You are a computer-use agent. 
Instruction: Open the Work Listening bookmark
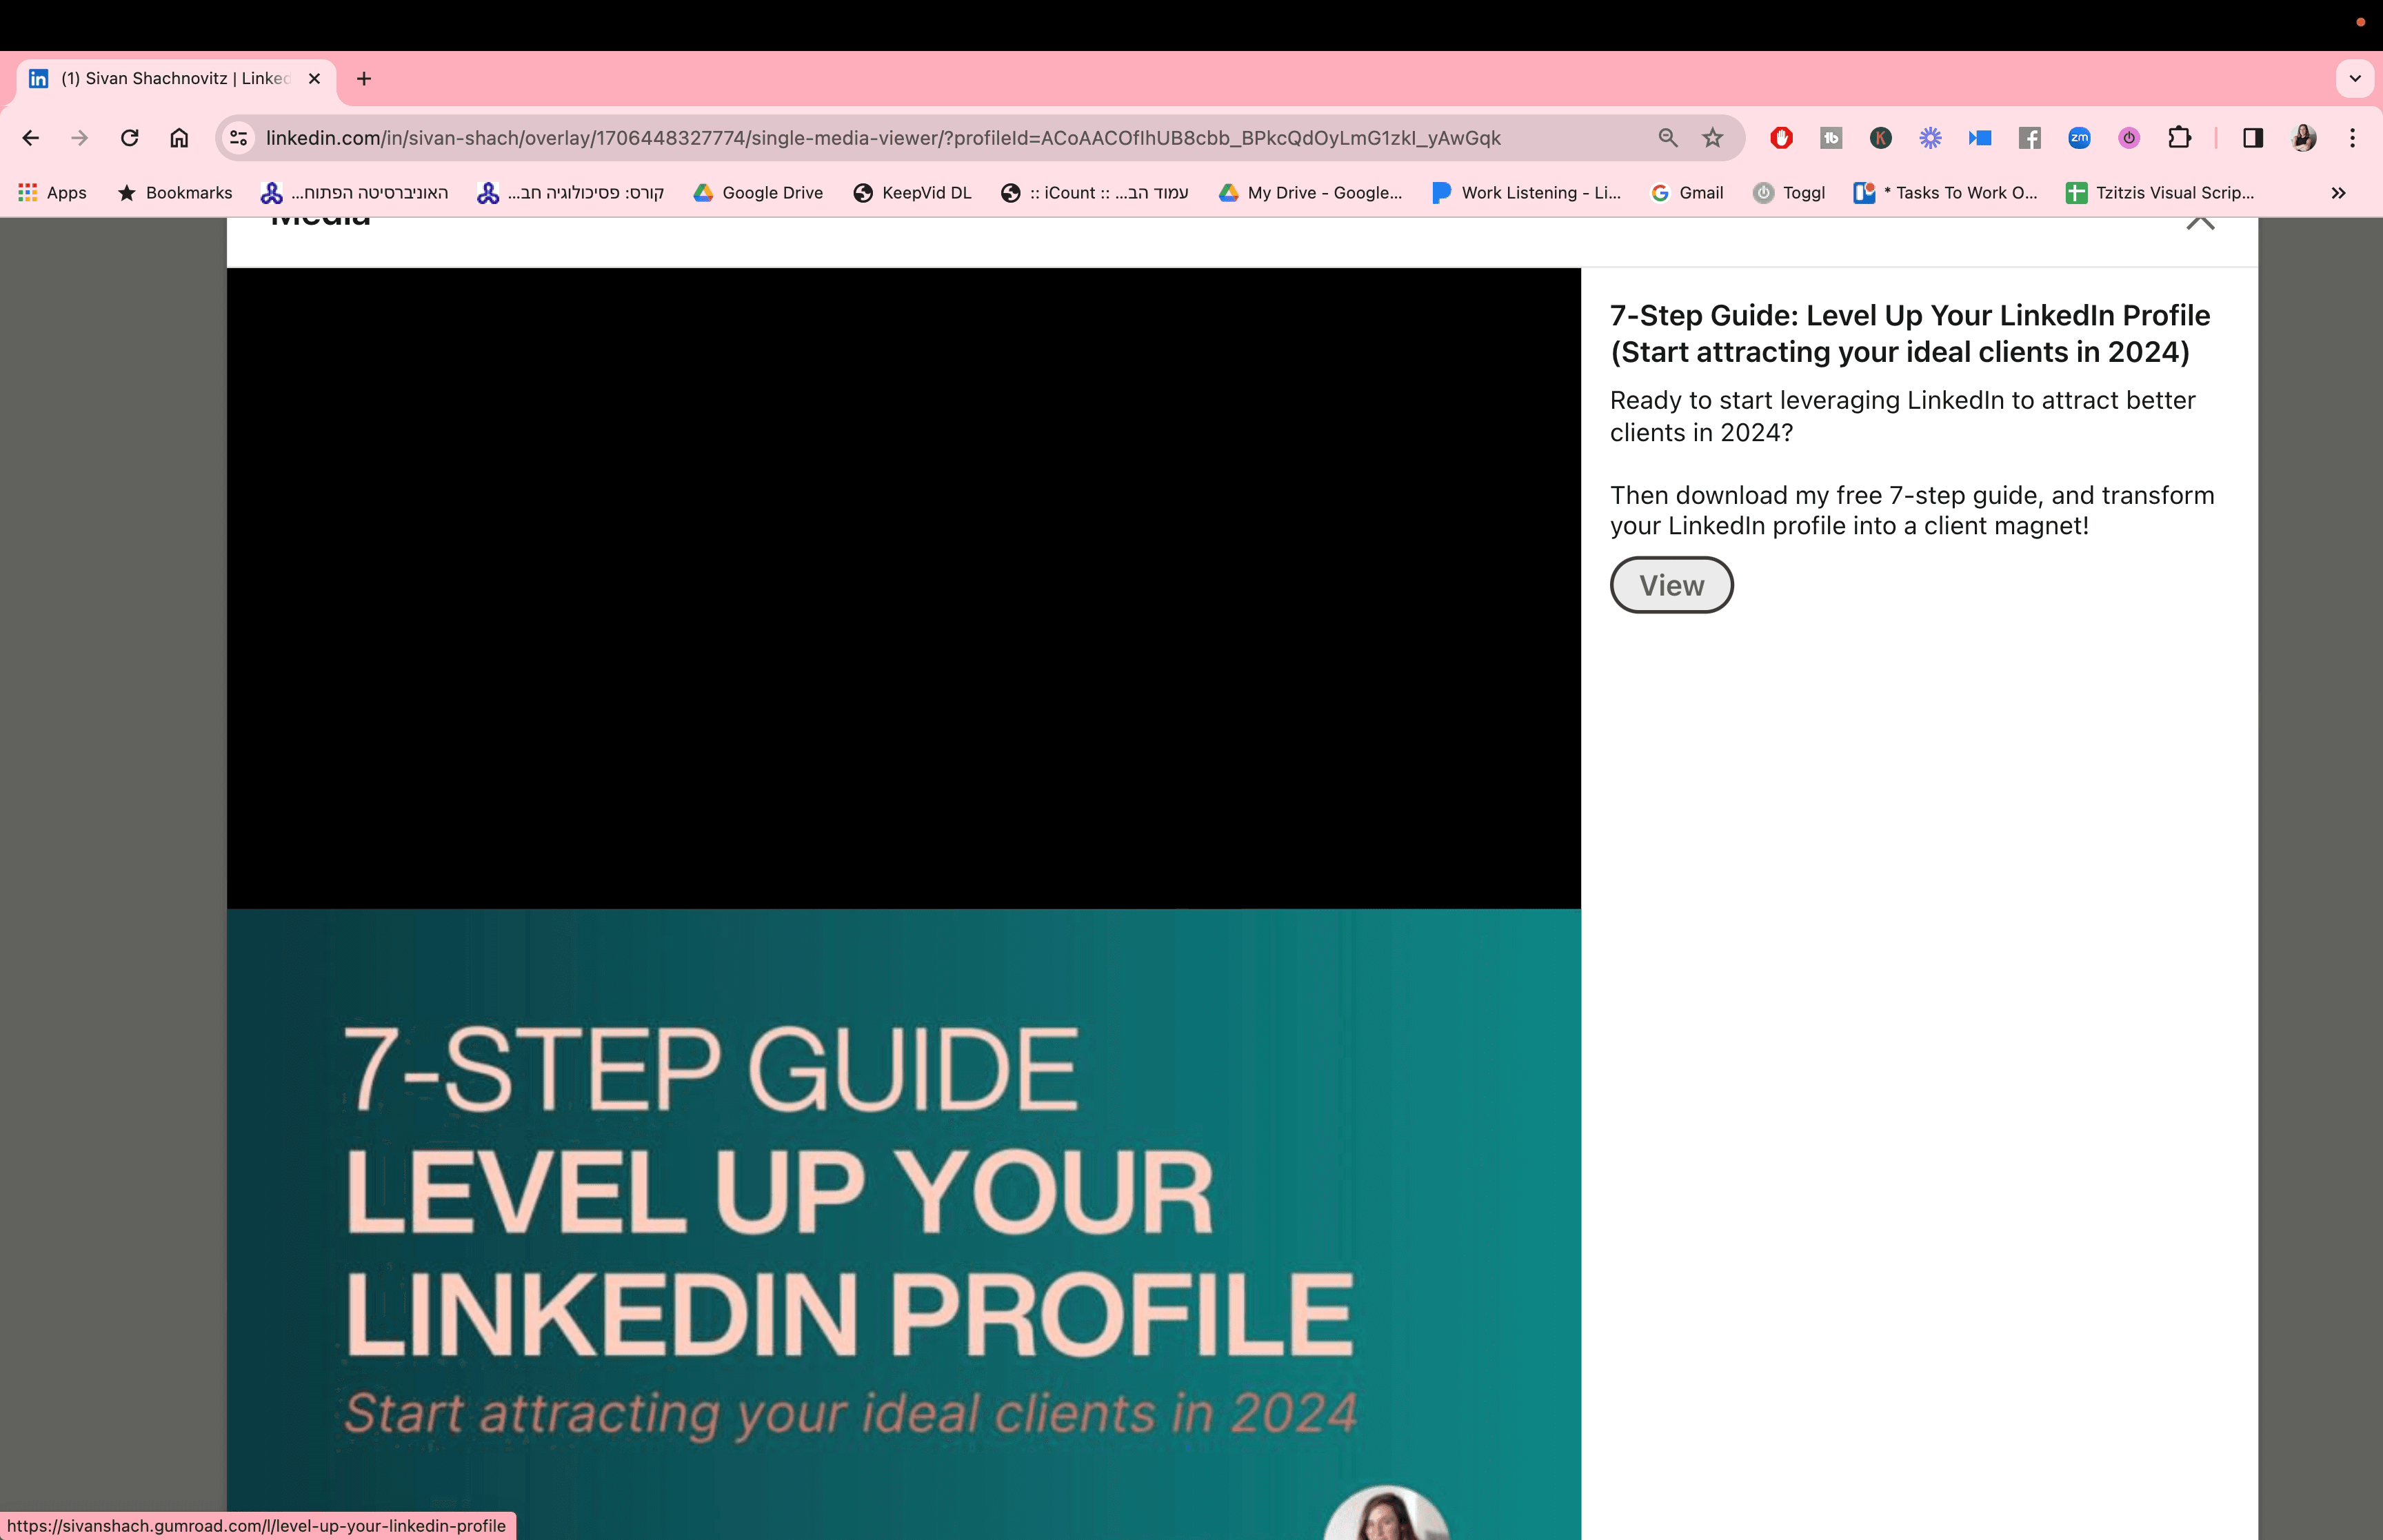point(1526,193)
